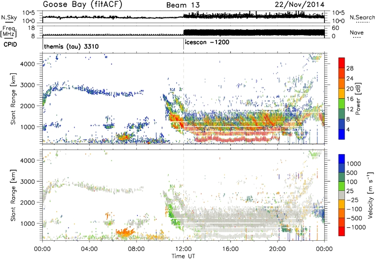The height and width of the screenshot is (259, 375).
Task: Click the "16:00" time tick label
Action: pos(230,249)
